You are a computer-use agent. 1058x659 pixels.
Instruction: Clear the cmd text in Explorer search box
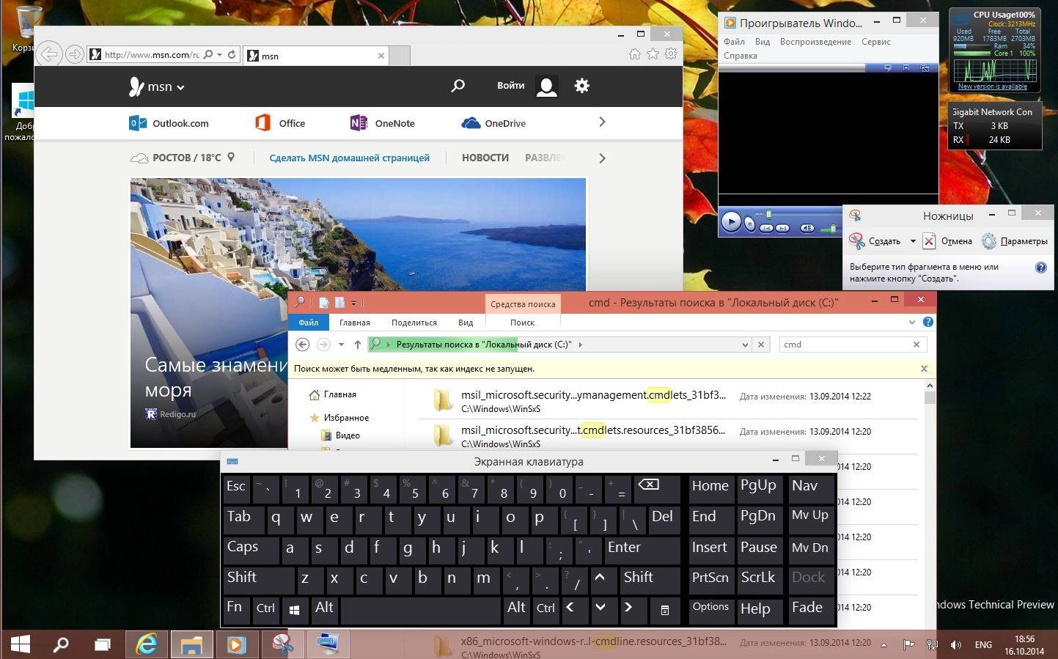pos(916,345)
